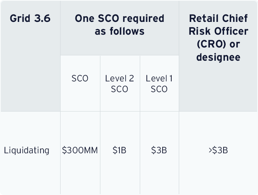258x195 pixels.
Task: Select the 'as follows' header text line
Action: click(x=119, y=31)
